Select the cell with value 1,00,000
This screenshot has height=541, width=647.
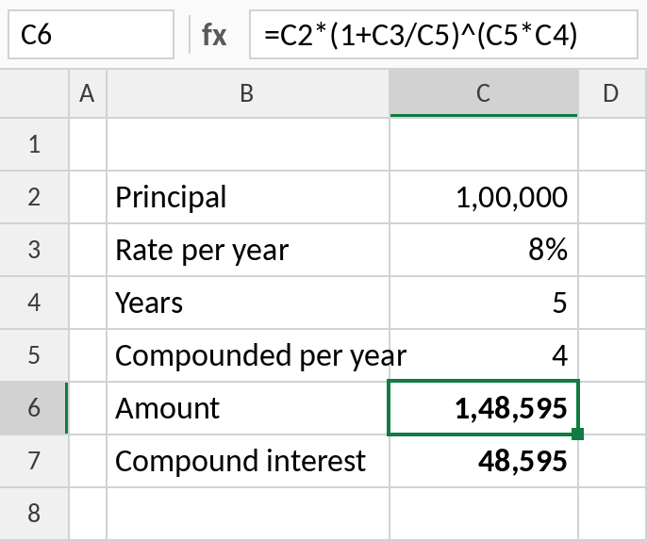point(484,197)
